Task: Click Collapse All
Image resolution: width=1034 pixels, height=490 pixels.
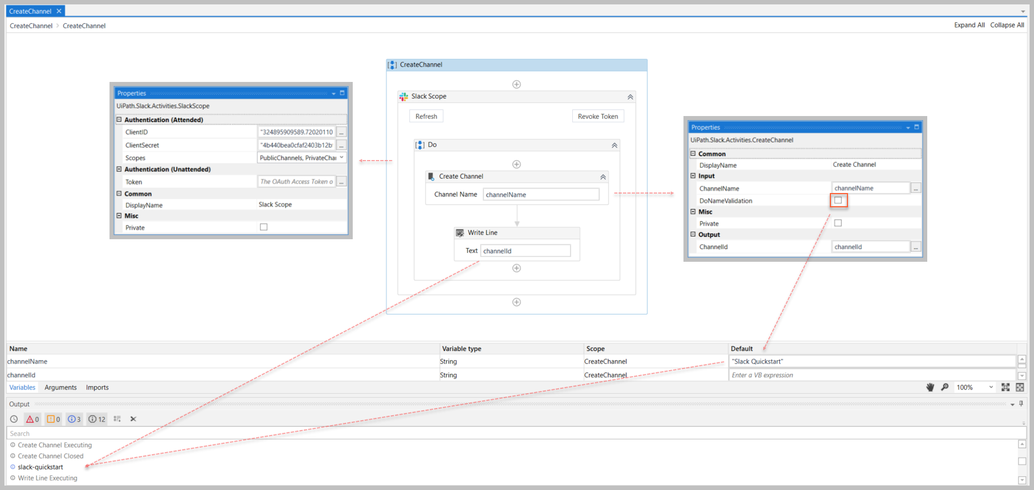Action: tap(1007, 25)
